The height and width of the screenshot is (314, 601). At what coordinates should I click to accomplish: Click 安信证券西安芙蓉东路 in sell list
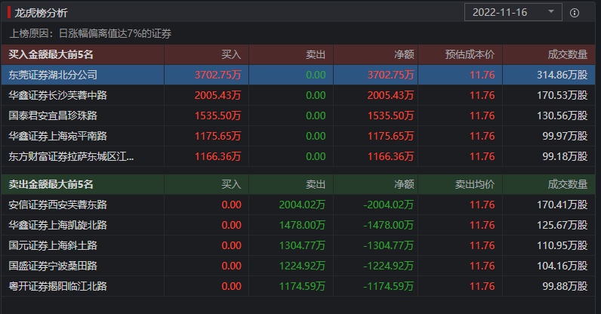click(x=58, y=205)
